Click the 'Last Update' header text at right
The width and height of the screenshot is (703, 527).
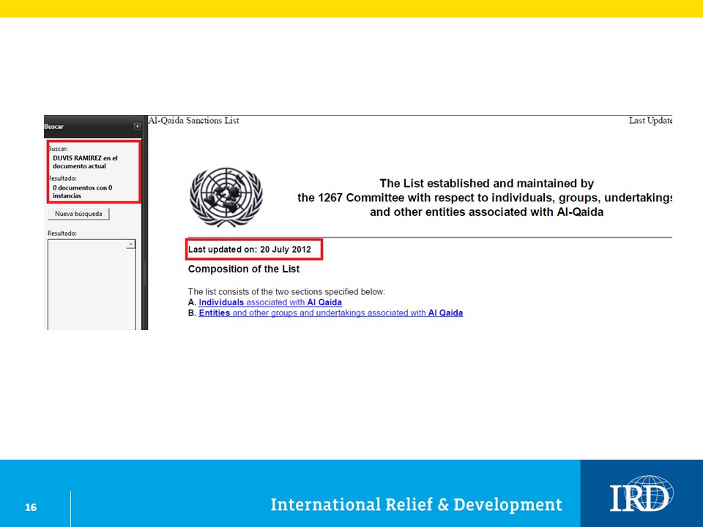(650, 121)
